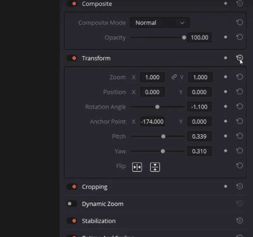Expand the Cropping section header
Image resolution: width=253 pixels, height=237 pixels.
tap(94, 187)
